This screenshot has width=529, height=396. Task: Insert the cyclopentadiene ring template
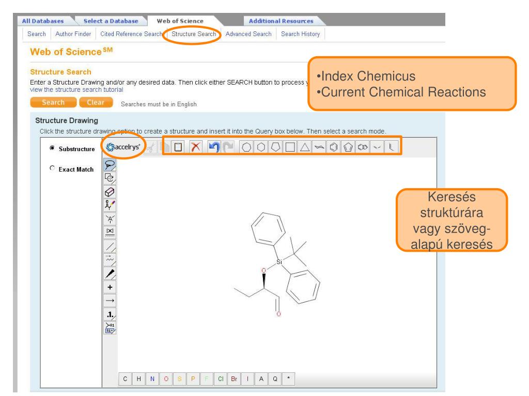coord(348,147)
